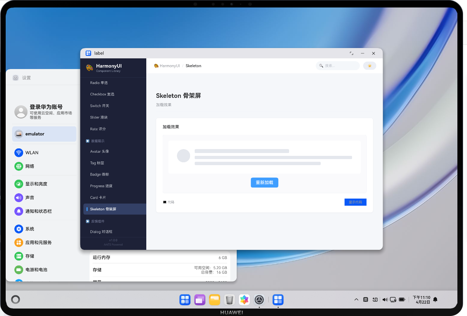Click the label window's app icon

(88, 53)
